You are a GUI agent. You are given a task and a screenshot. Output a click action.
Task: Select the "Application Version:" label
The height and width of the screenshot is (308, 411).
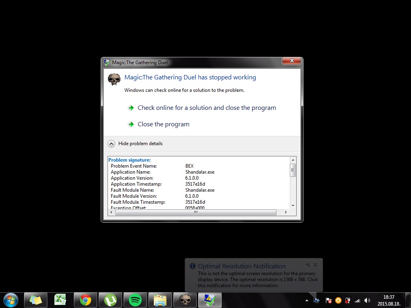pos(132,178)
